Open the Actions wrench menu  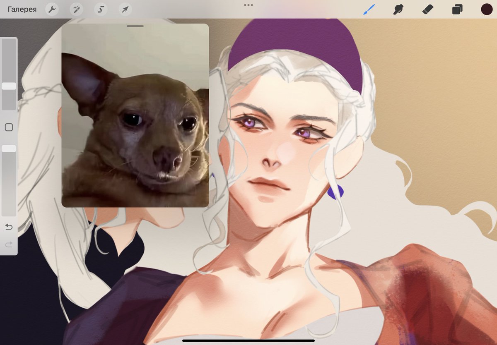[52, 9]
